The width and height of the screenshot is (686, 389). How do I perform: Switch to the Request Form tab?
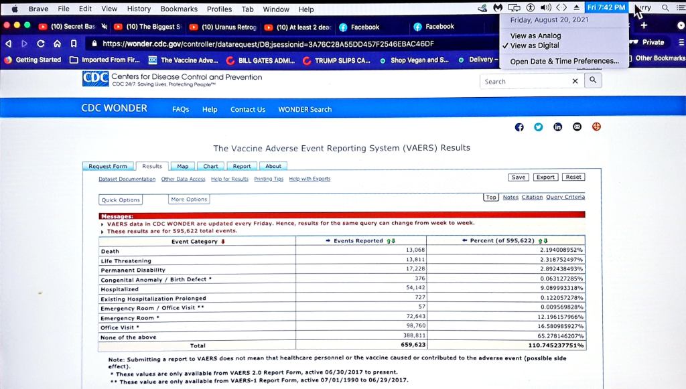click(x=108, y=166)
